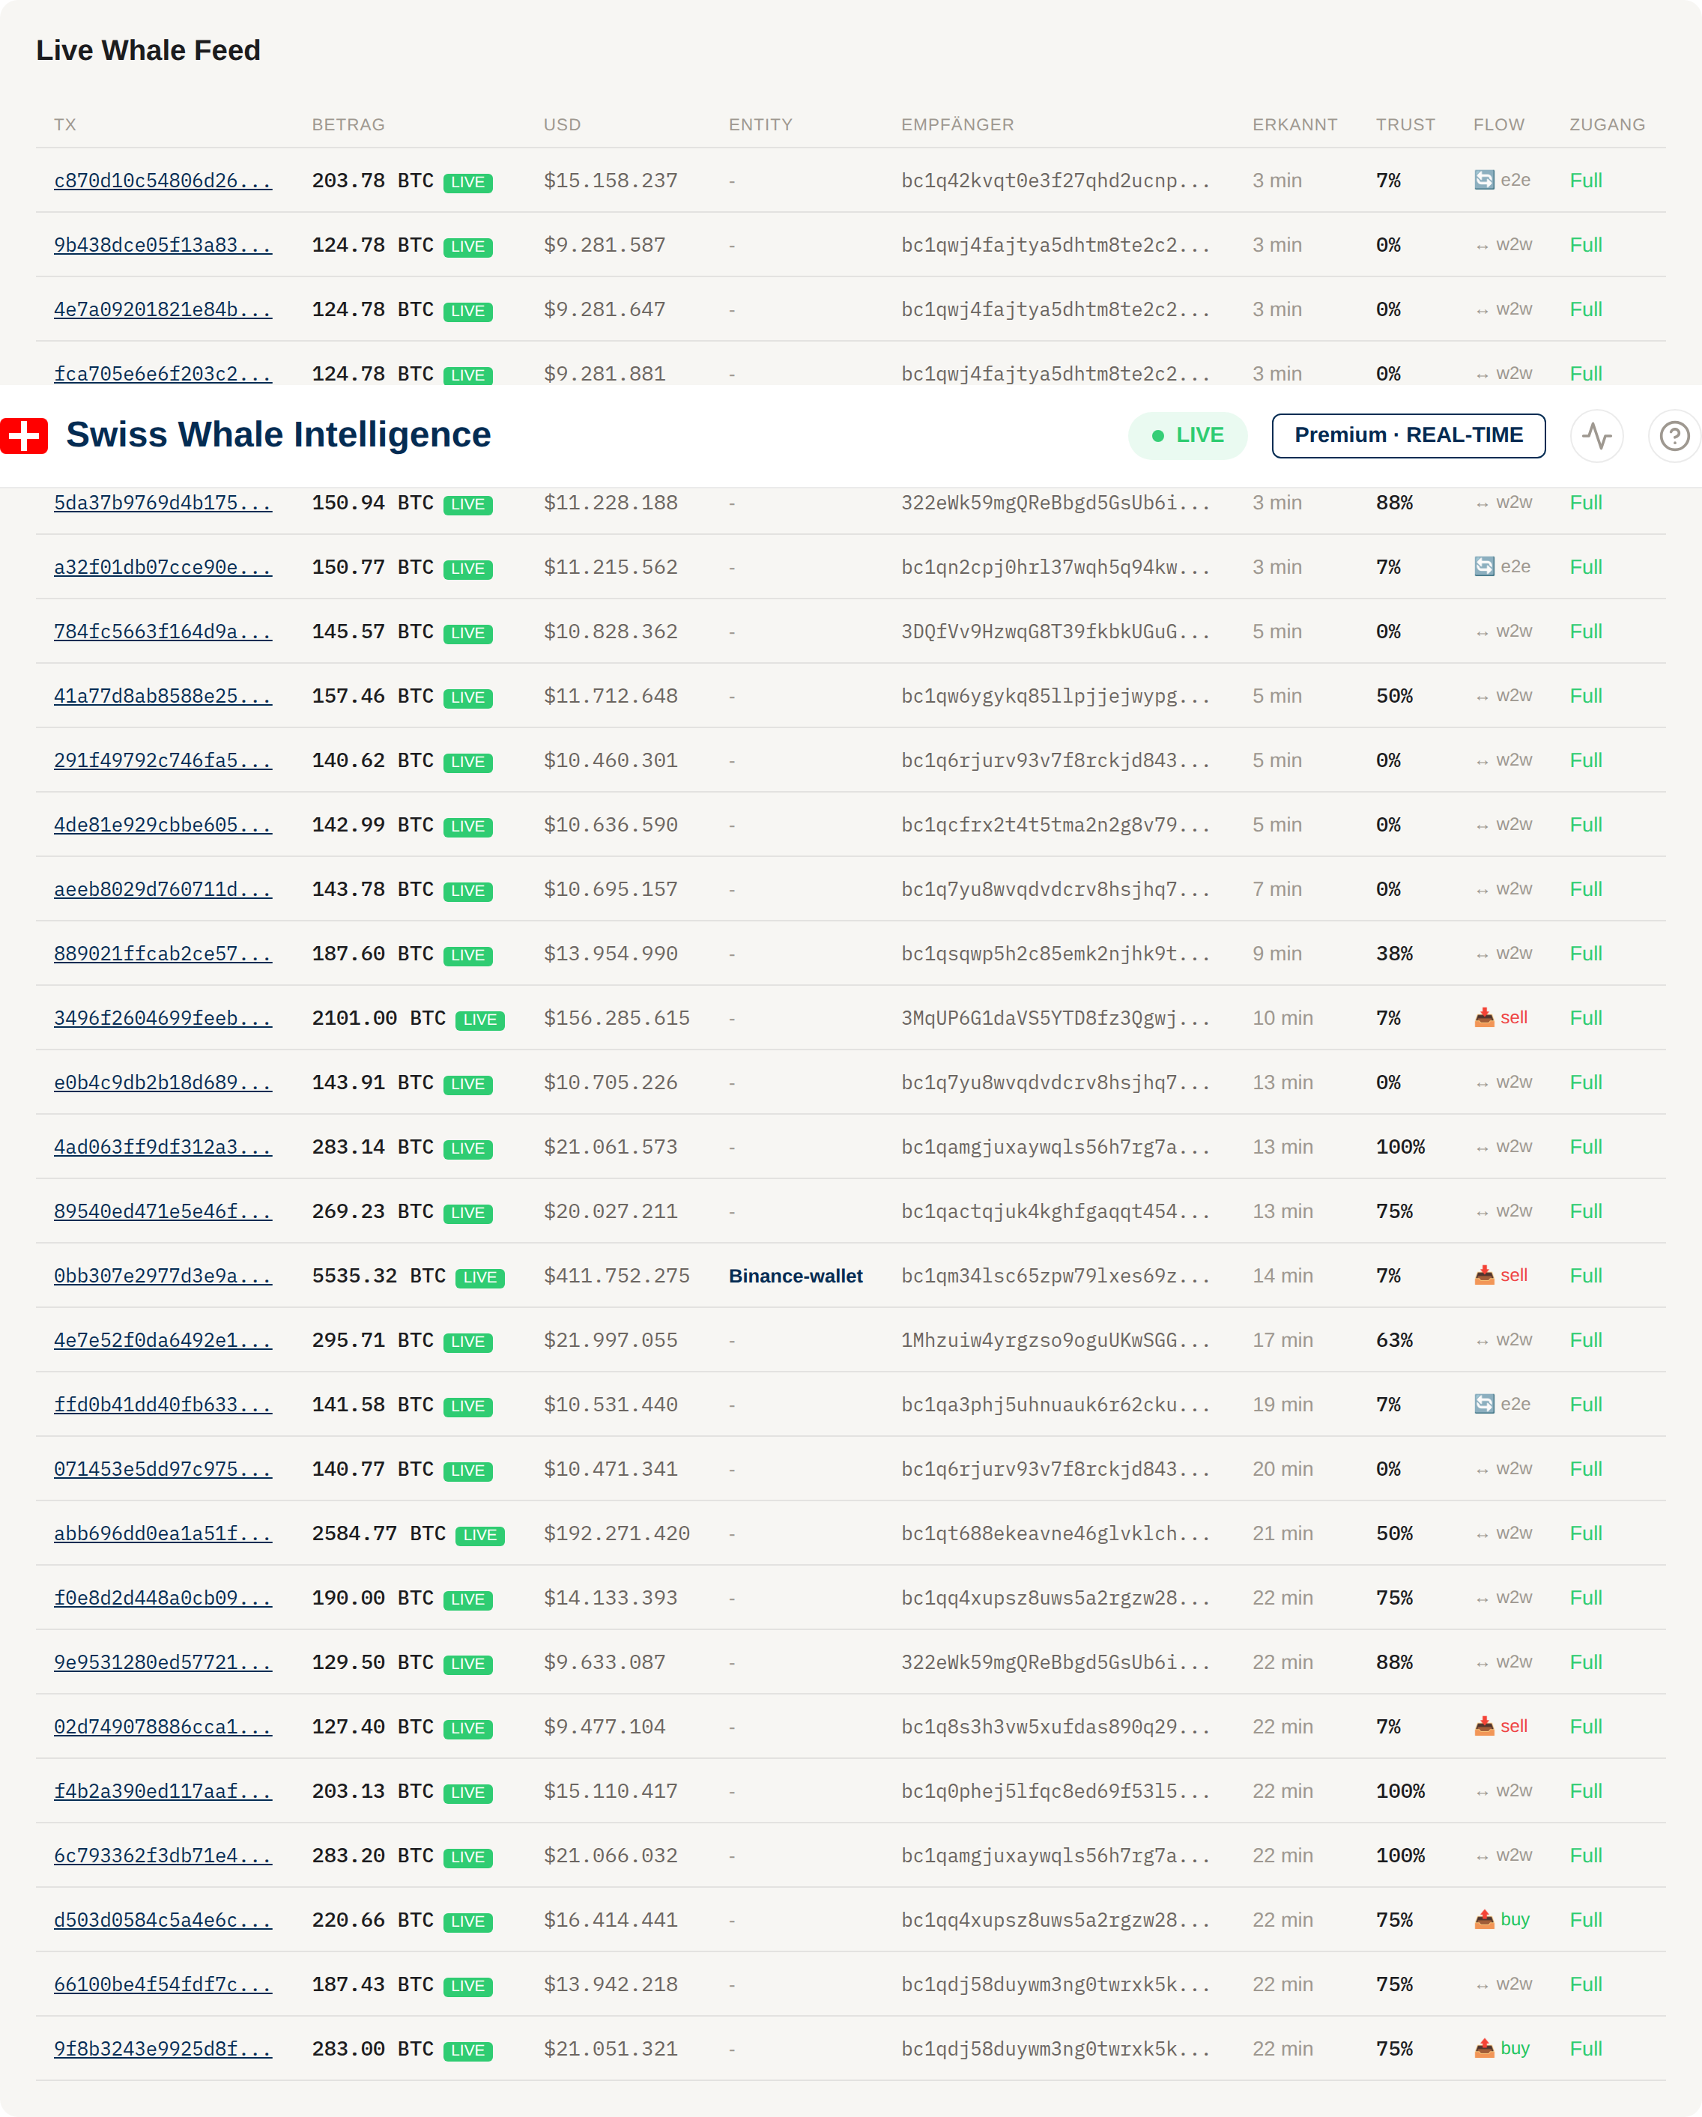Viewport: 1702px width, 2117px height.
Task: Toggle the LIVE status indicator in the banner
Action: (x=1187, y=435)
